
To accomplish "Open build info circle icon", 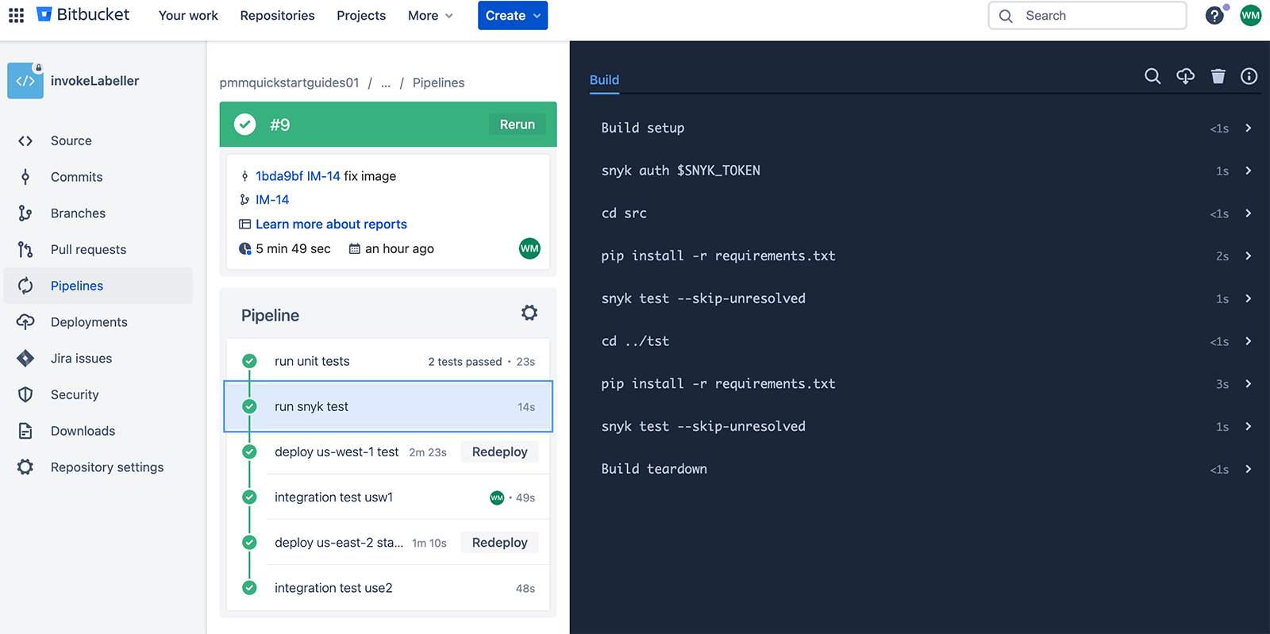I will (1249, 76).
